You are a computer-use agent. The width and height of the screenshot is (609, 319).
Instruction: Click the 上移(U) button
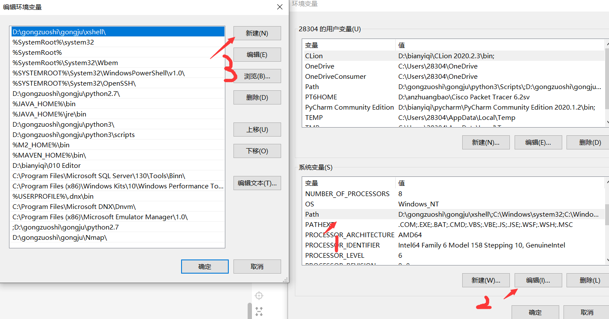pyautogui.click(x=257, y=129)
